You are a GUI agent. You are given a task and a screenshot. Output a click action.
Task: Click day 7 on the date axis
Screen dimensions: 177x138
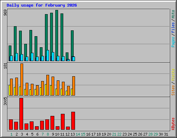[x=43, y=134]
